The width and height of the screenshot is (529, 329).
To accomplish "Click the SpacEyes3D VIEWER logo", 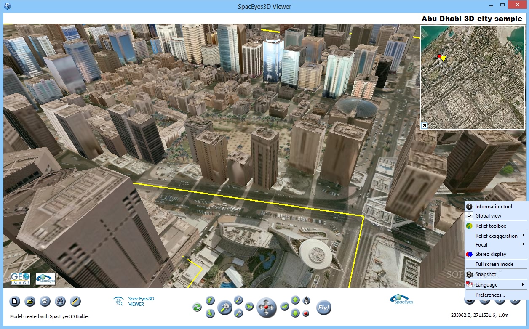I will (x=134, y=301).
